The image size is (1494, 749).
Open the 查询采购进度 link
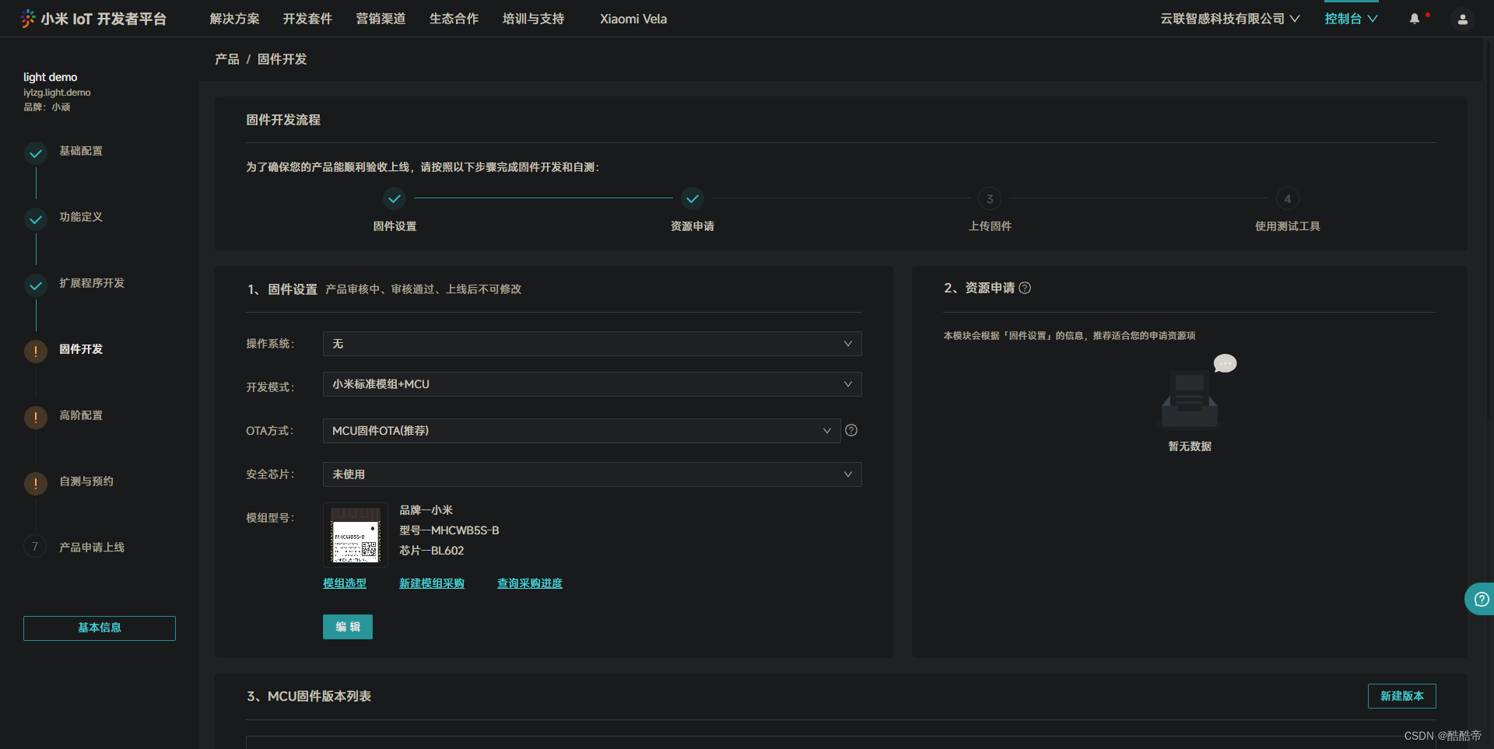530,583
